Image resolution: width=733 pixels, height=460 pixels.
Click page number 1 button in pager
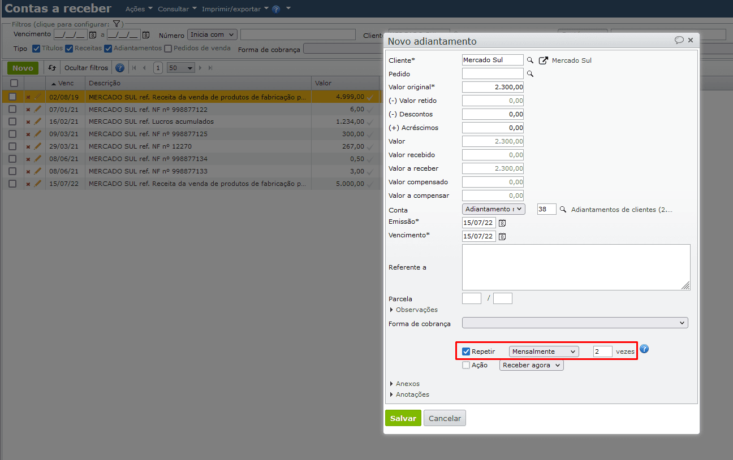click(x=158, y=68)
